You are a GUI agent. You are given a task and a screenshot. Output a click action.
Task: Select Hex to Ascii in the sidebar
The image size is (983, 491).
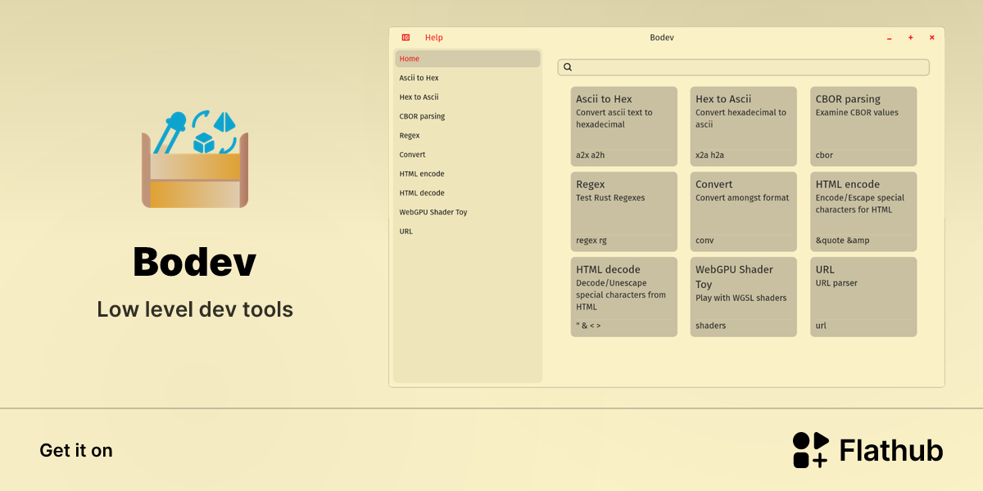(468, 97)
